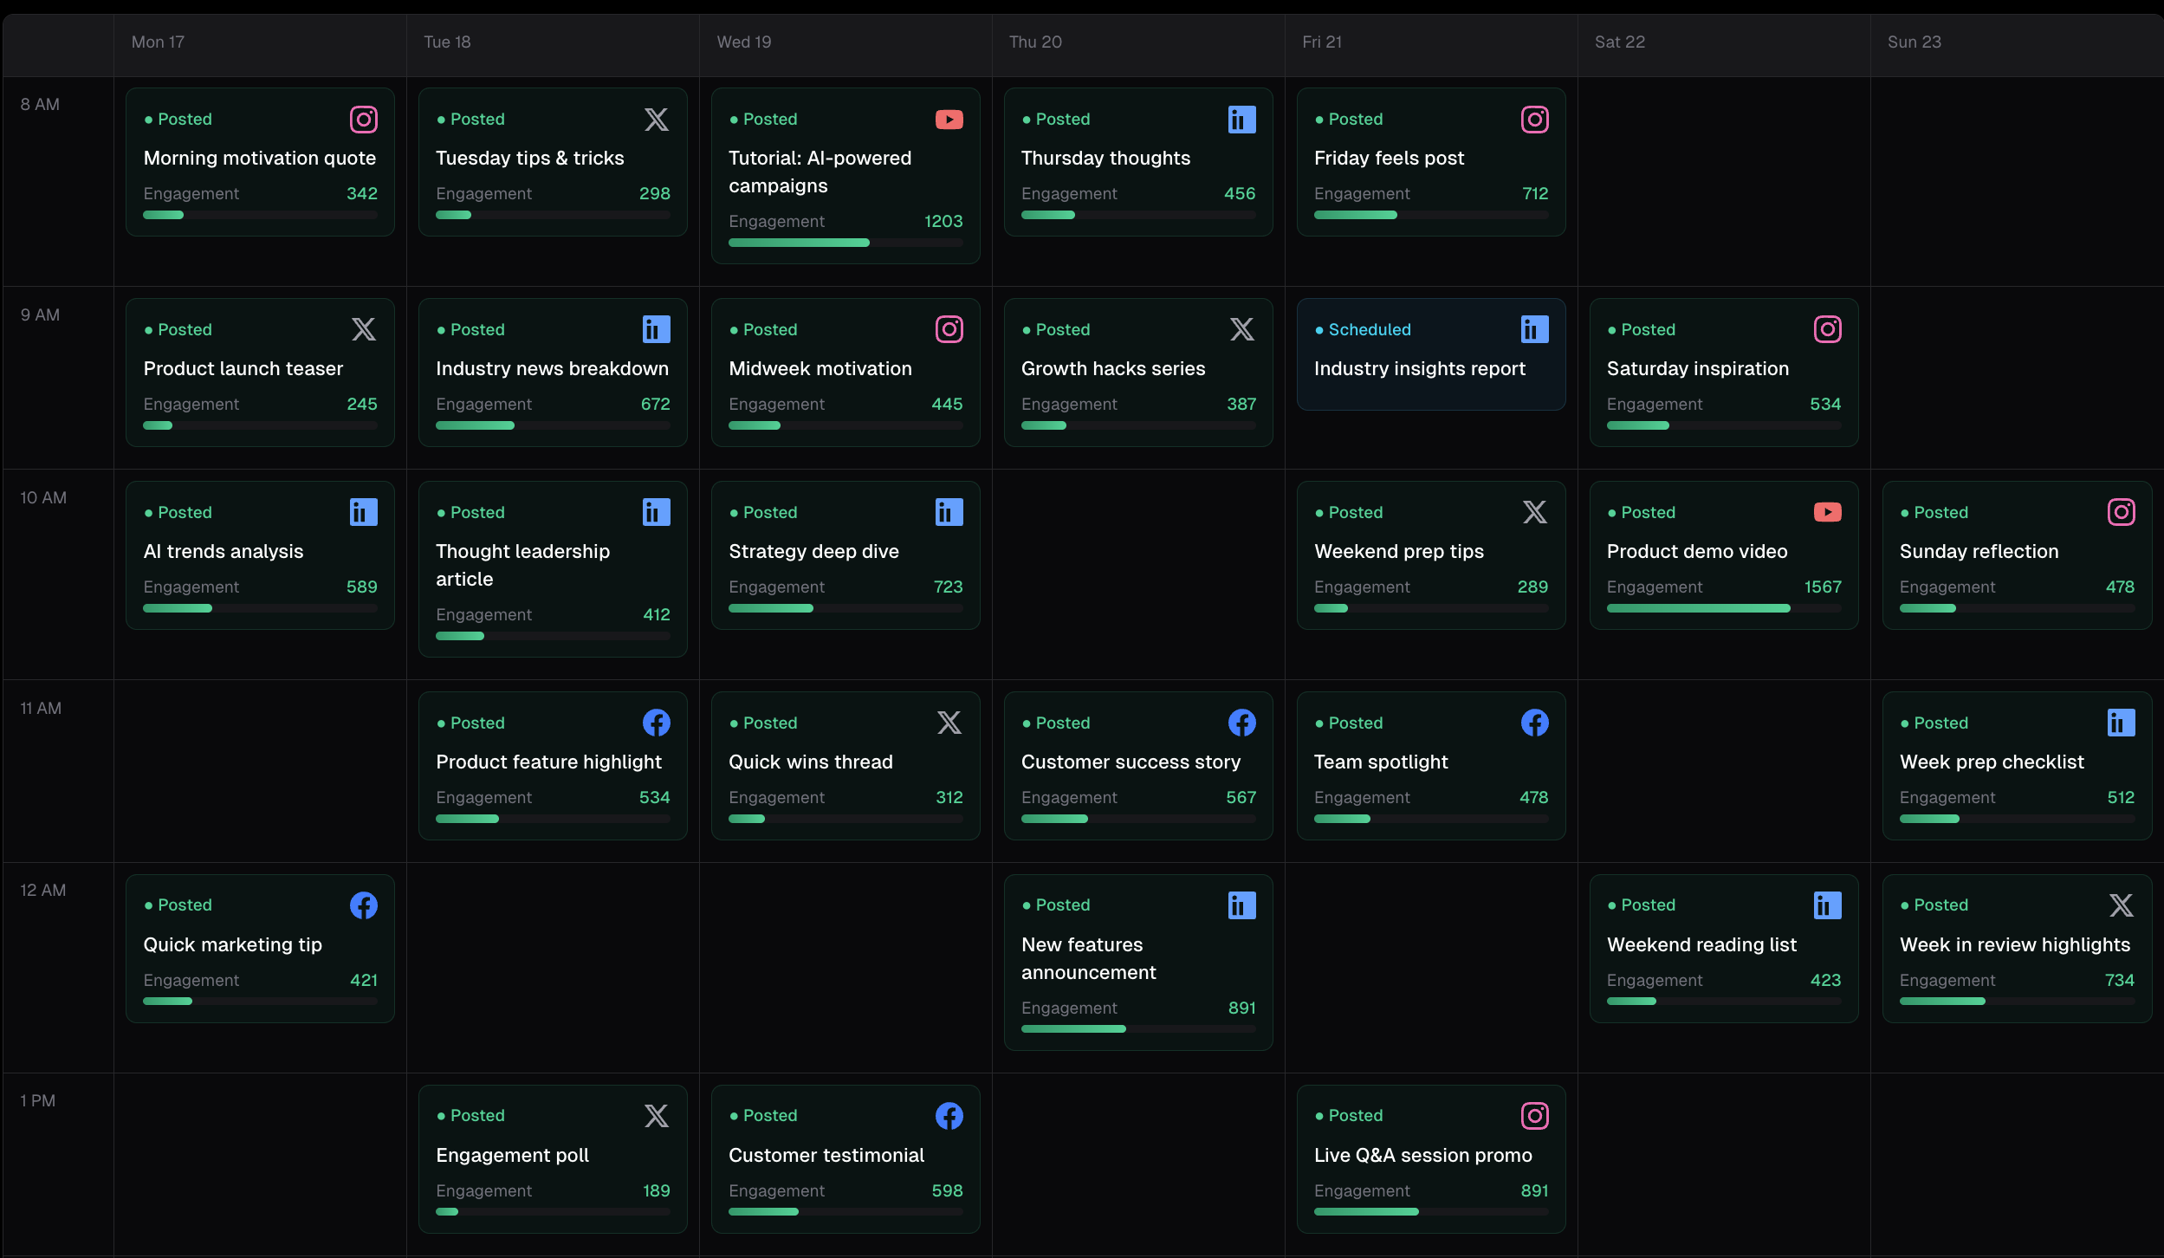
Task: Select the Mon 17 column header
Action: tap(158, 42)
